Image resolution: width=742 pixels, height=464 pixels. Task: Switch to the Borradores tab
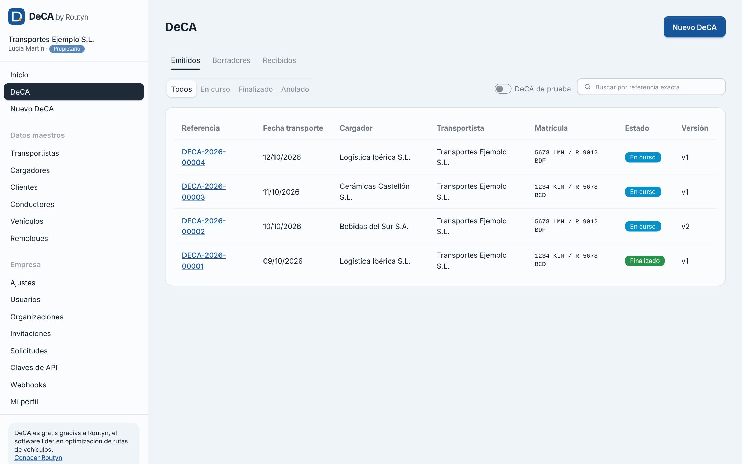[x=231, y=60]
